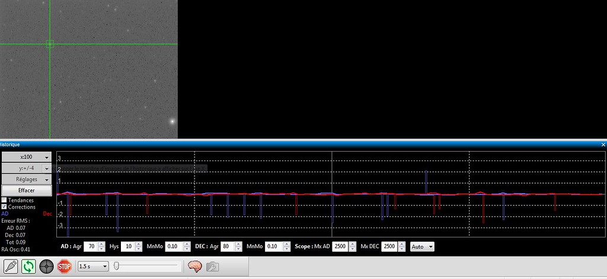The width and height of the screenshot is (607, 279).
Task: Adjust the screen gamma slider handle
Action: [116, 266]
